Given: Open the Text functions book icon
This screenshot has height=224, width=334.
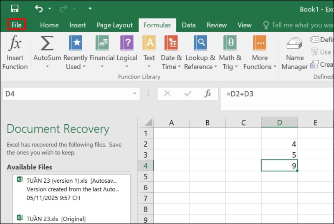Looking at the screenshot, I should [x=149, y=43].
